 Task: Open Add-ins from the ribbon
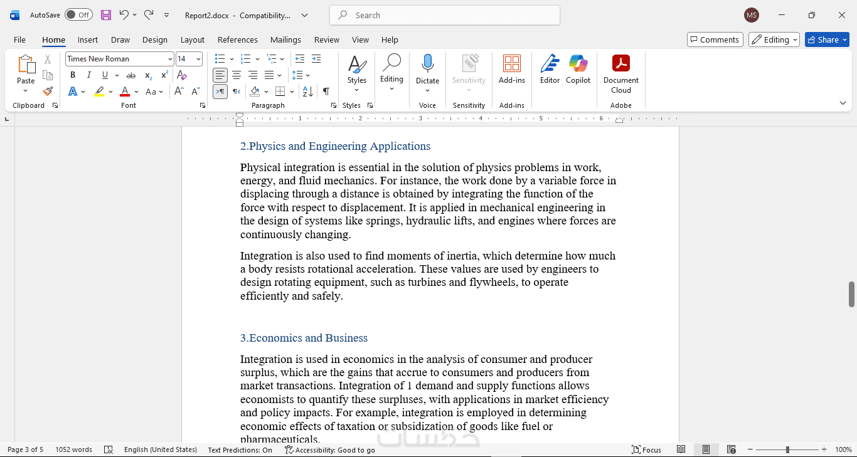click(512, 70)
